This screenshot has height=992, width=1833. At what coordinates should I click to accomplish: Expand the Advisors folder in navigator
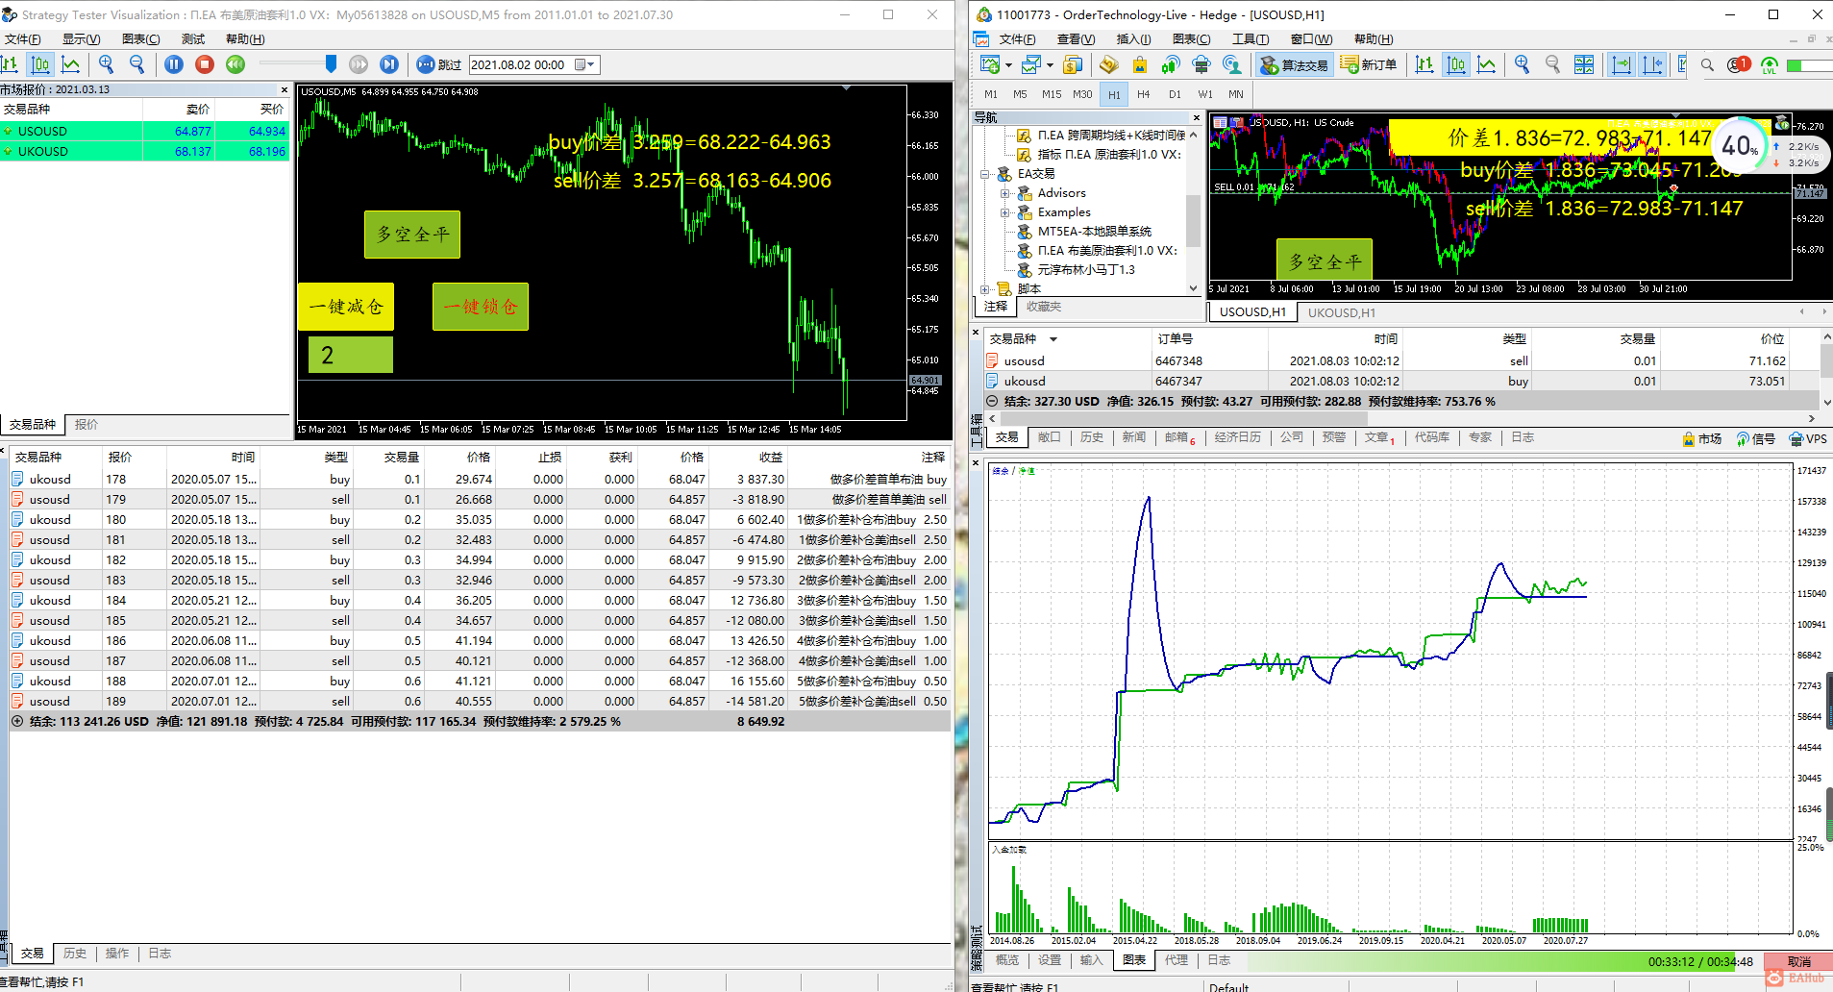pos(1005,193)
